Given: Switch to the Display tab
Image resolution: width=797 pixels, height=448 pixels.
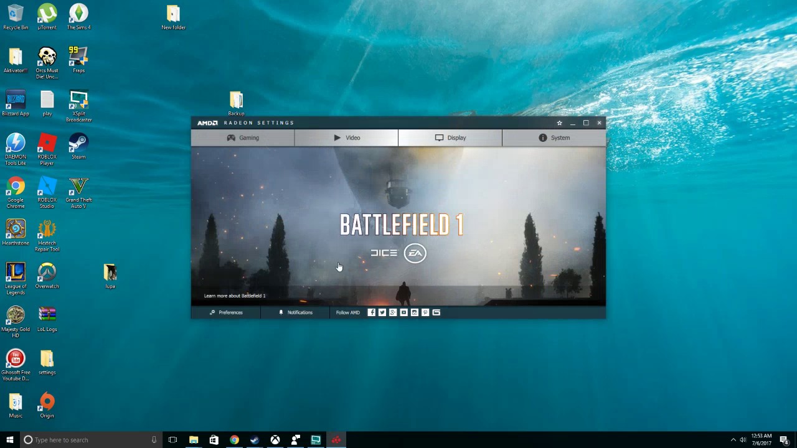Looking at the screenshot, I should point(450,138).
